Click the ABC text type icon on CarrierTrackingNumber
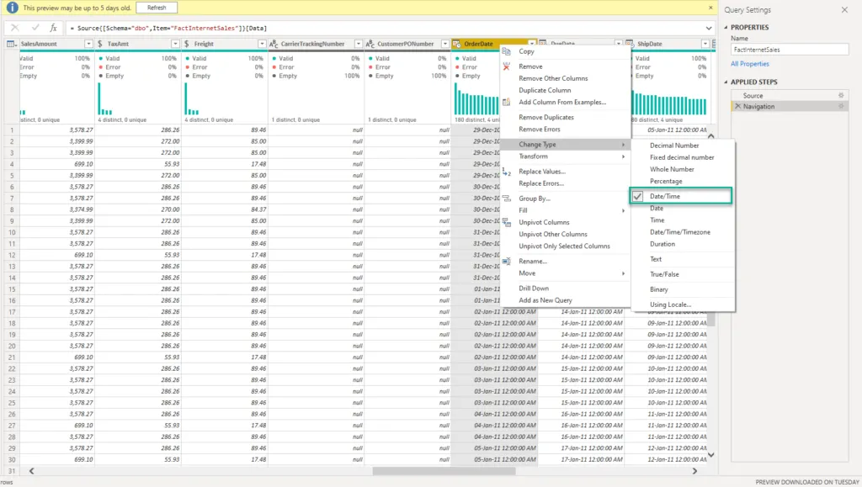862x487 pixels. tap(275, 44)
